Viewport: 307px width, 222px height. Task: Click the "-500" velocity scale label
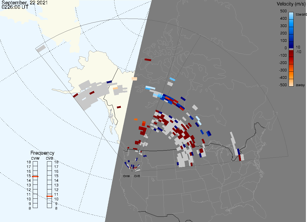pos(283,85)
